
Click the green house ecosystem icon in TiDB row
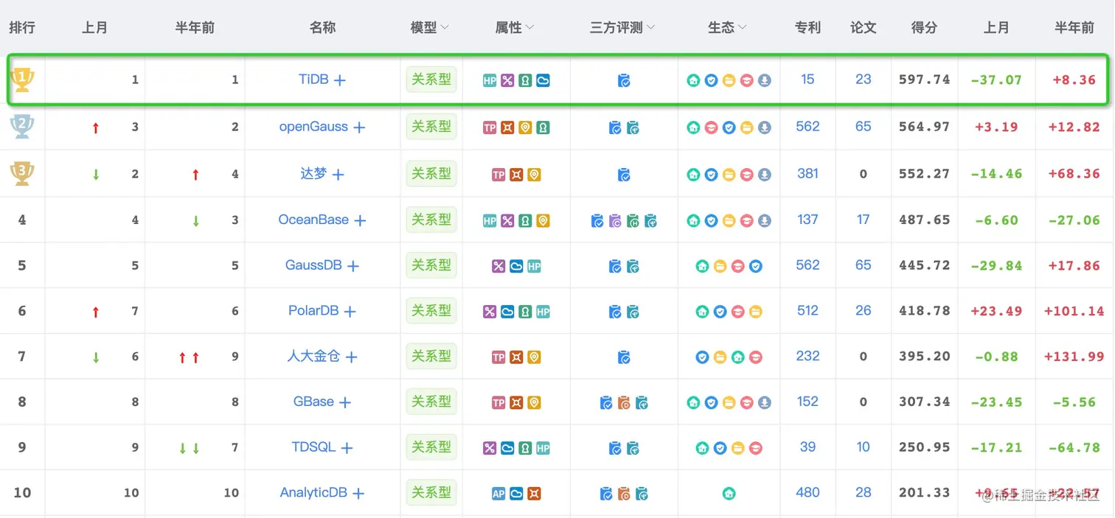coord(693,80)
